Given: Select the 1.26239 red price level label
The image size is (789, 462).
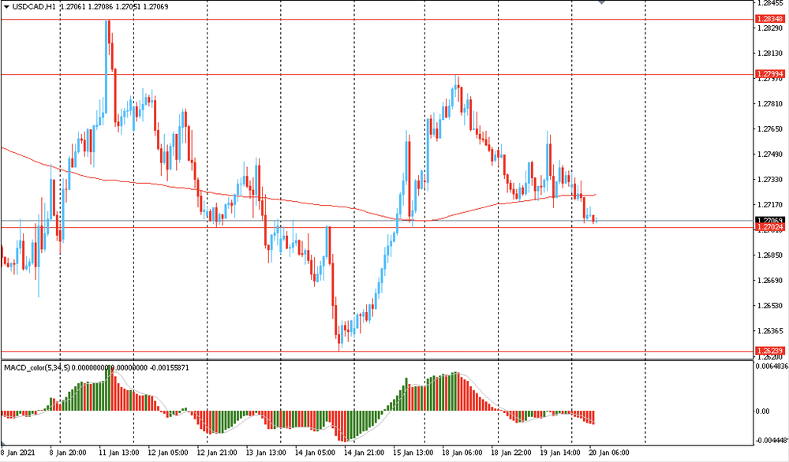Looking at the screenshot, I should pos(769,351).
